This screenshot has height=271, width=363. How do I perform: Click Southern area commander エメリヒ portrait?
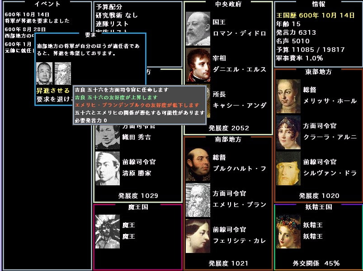tap(198, 200)
